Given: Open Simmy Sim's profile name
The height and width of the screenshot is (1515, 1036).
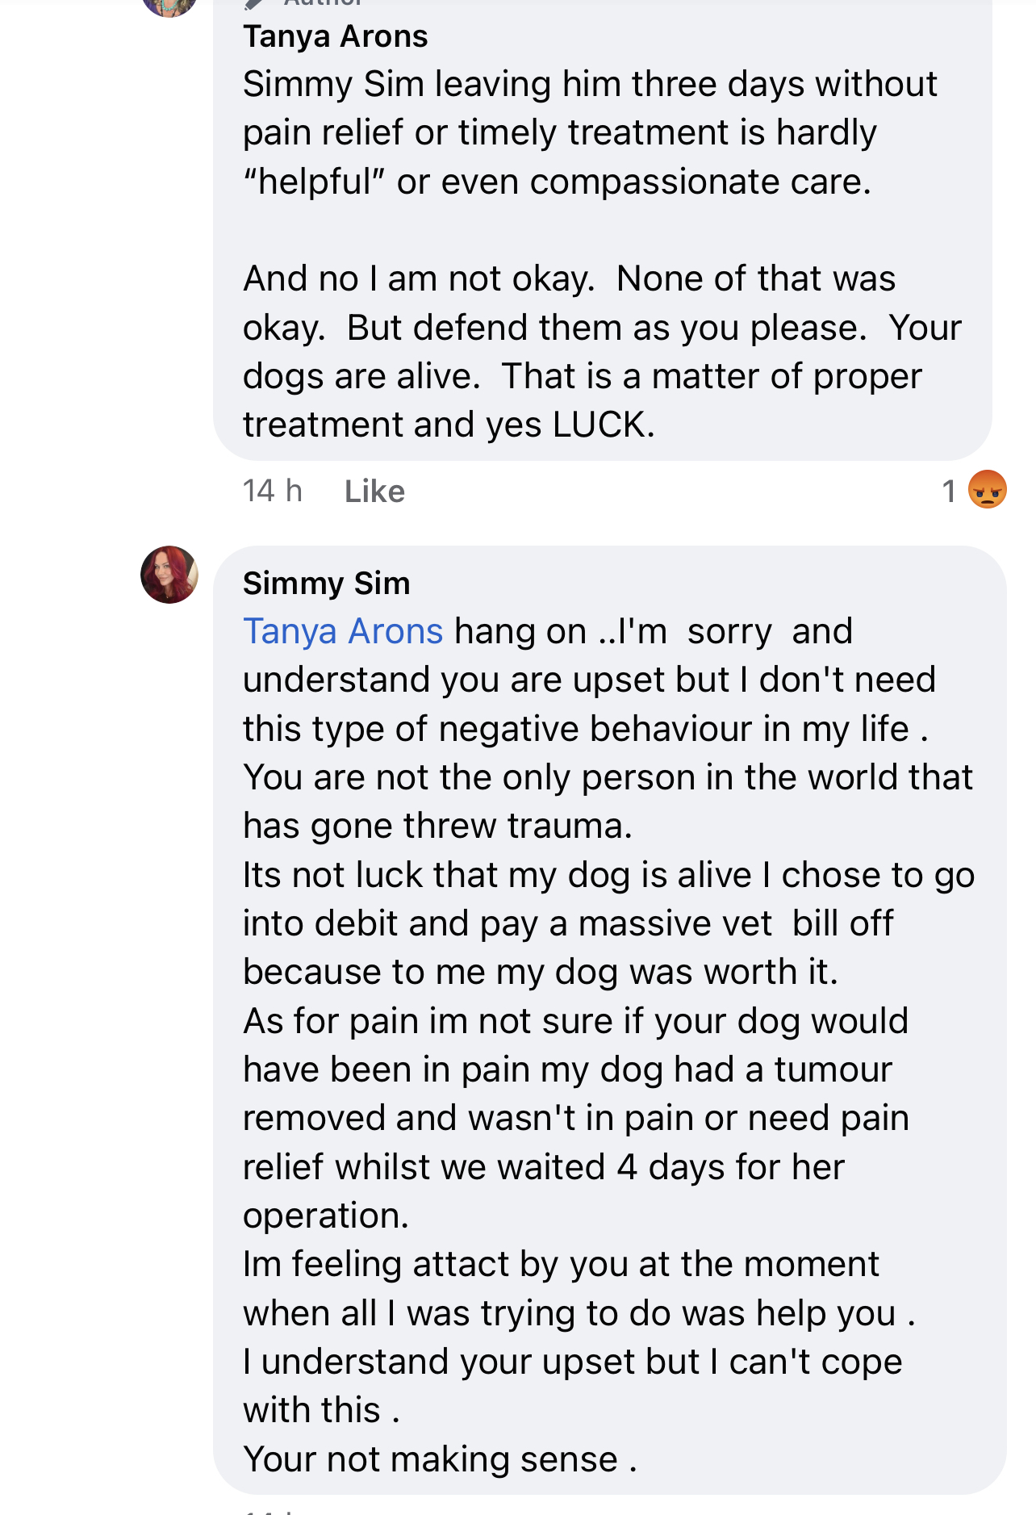Looking at the screenshot, I should [x=327, y=583].
